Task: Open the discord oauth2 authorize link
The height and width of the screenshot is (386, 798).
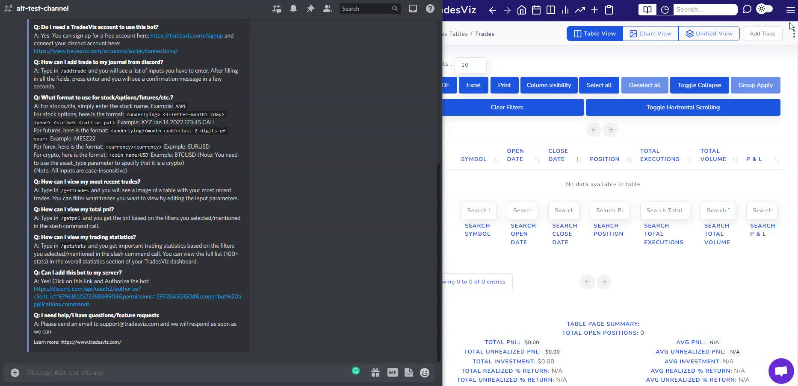Action: (x=137, y=296)
